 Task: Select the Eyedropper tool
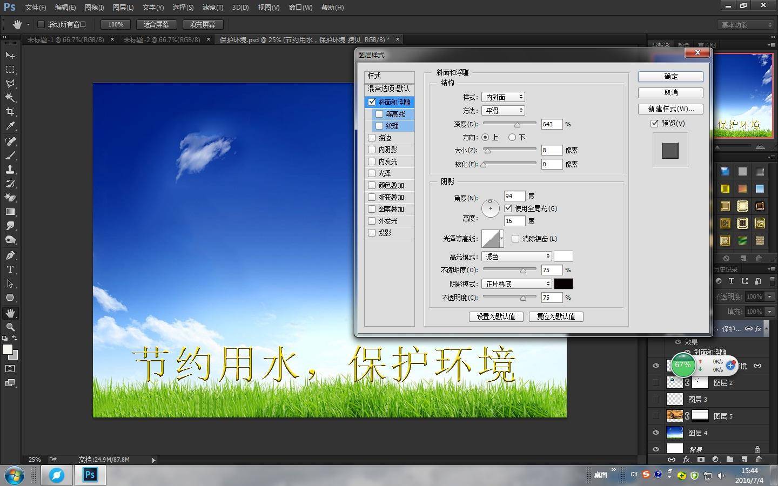(10, 126)
